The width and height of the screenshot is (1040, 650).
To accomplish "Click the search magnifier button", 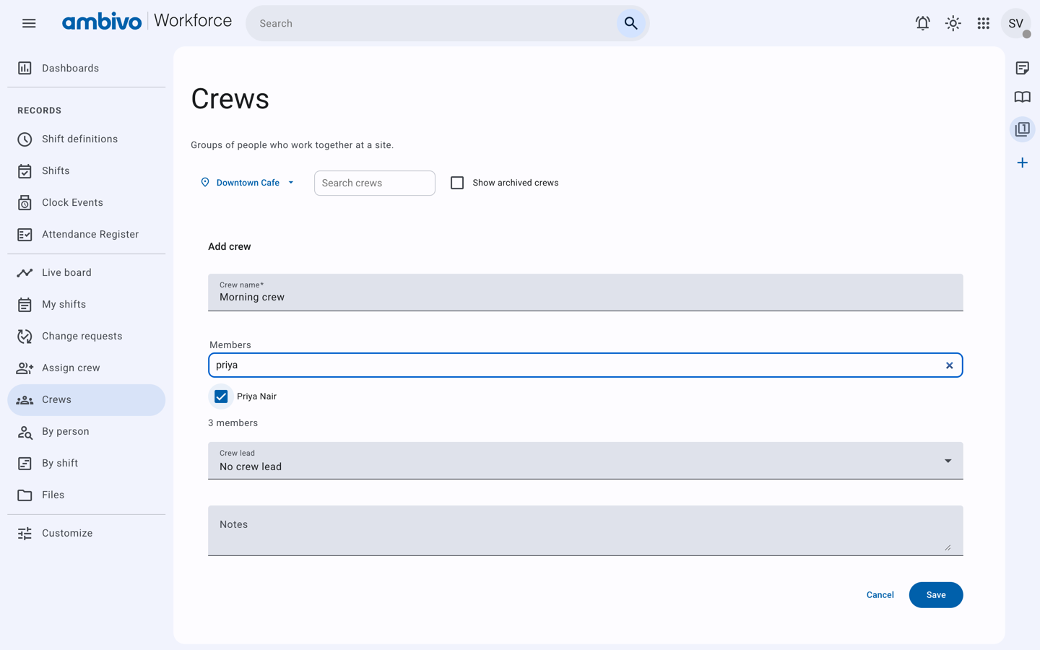I will [630, 23].
